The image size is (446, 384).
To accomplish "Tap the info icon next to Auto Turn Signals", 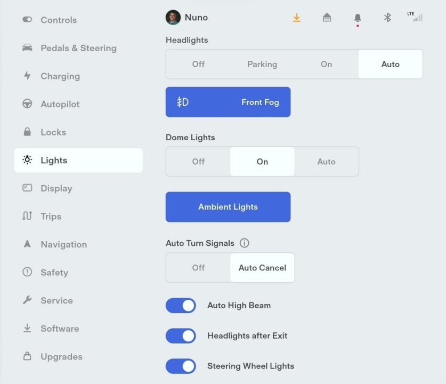I will [x=245, y=243].
